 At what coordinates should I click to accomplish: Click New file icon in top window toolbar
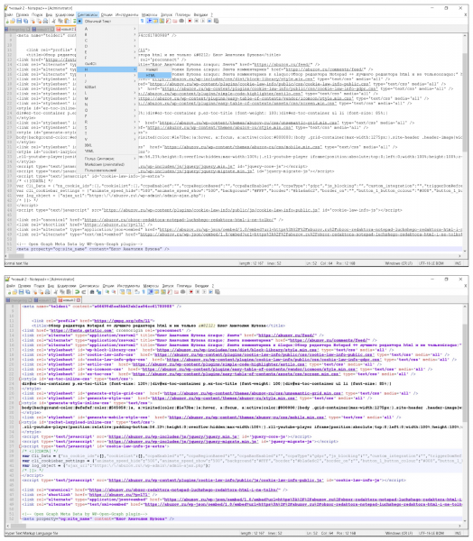[7, 21]
